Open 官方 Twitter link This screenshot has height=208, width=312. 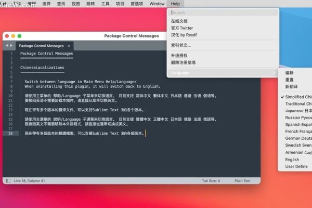(223, 28)
